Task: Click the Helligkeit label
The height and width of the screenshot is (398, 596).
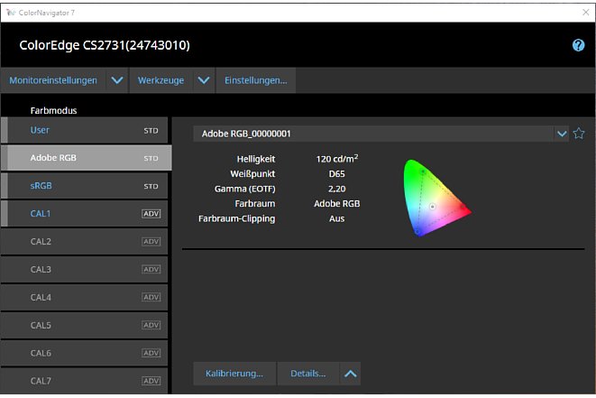Action: [x=256, y=159]
